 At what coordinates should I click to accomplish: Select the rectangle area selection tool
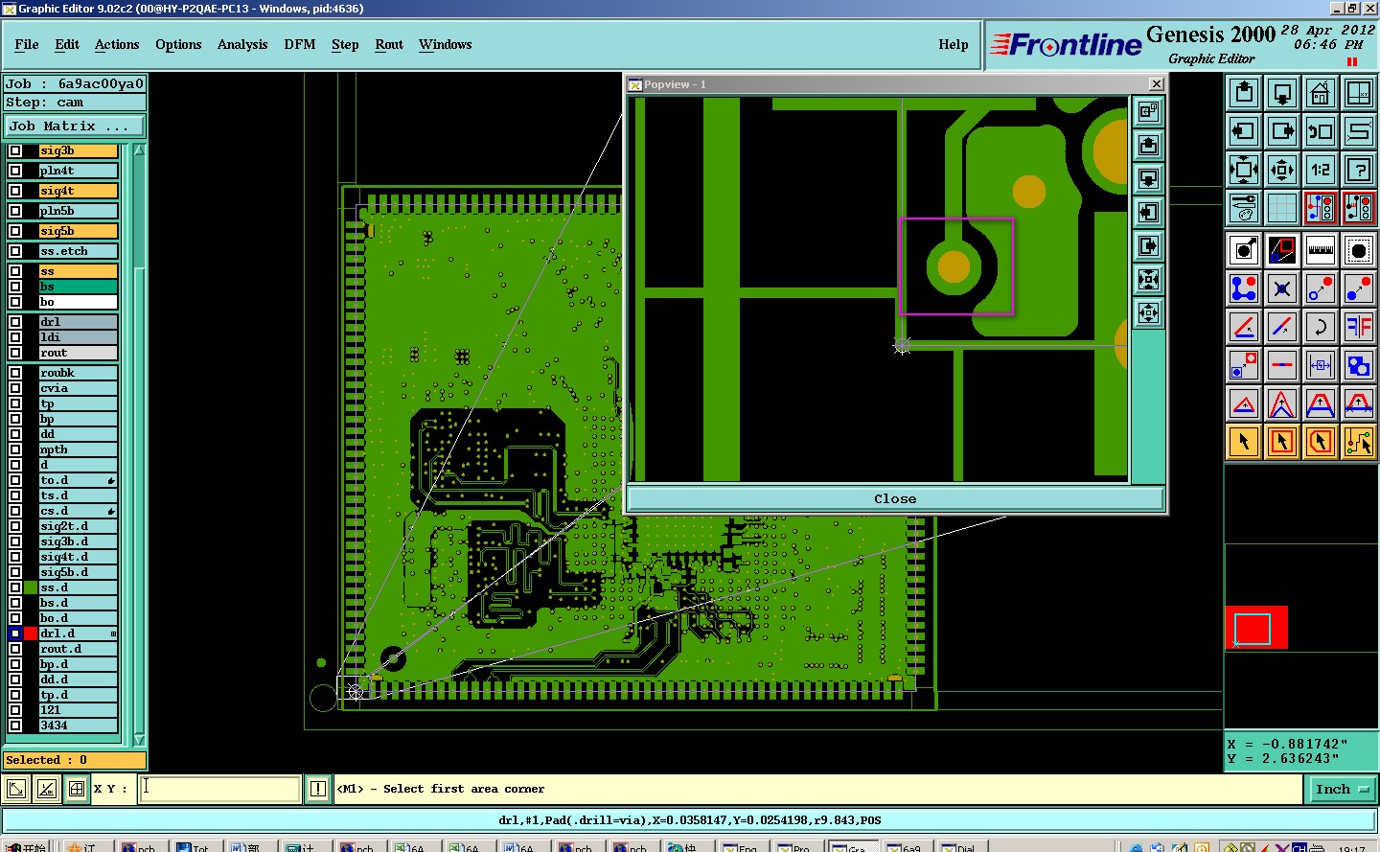coord(1282,442)
